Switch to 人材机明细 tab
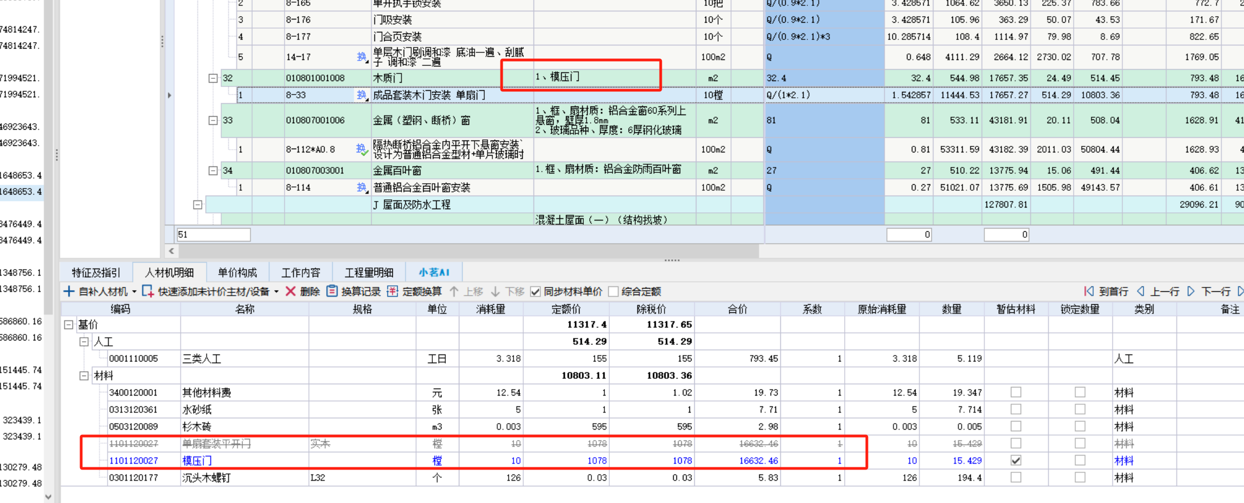This screenshot has width=1244, height=503. pyautogui.click(x=169, y=273)
